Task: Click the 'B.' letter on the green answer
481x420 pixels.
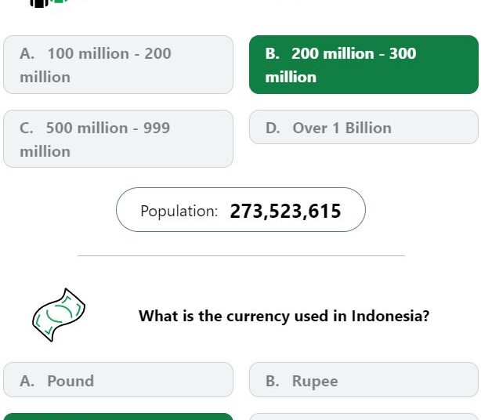Action: point(273,53)
